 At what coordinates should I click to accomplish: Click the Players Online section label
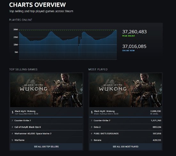21,20
